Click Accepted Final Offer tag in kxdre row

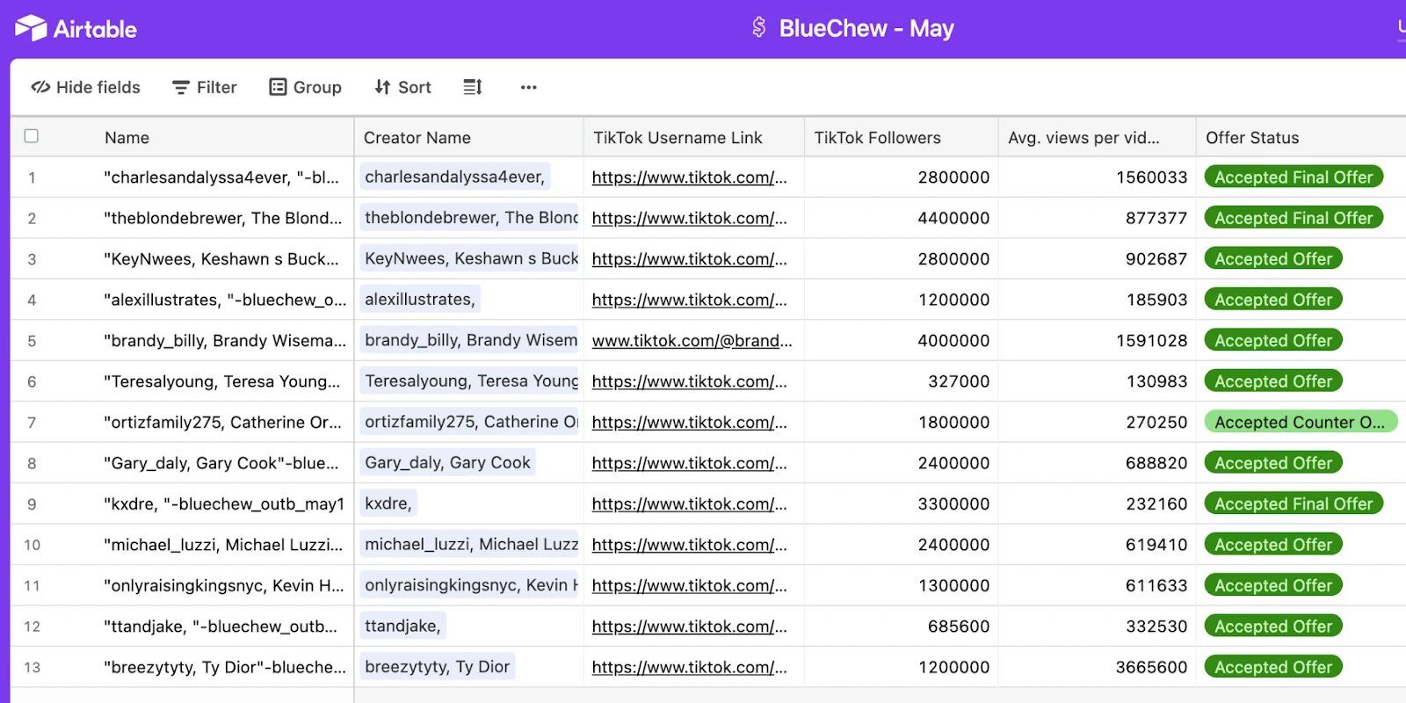[1294, 504]
